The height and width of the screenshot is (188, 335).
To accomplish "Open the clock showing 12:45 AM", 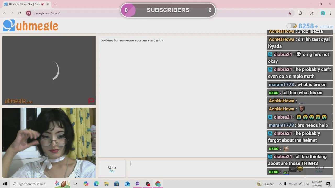I will (x=317, y=184).
